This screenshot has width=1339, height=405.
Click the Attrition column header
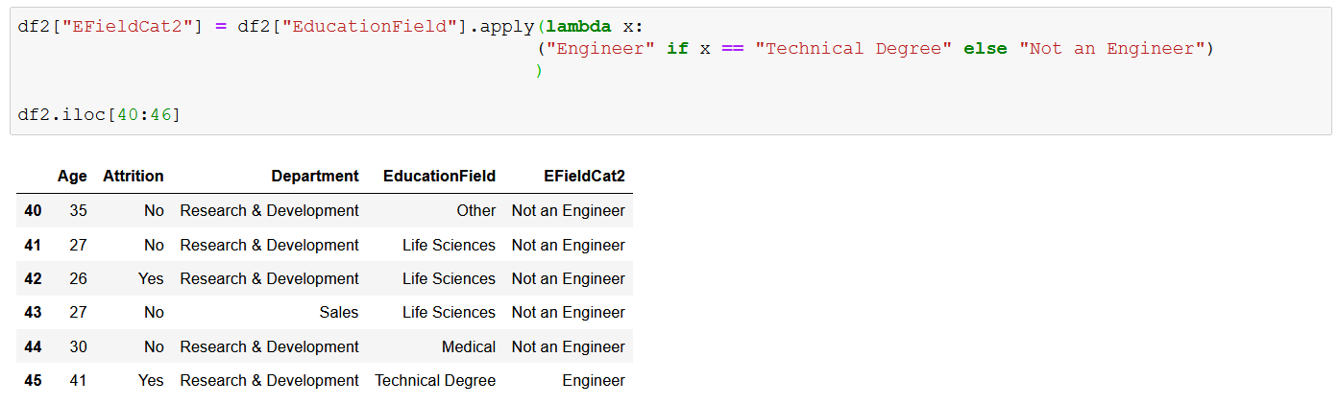[x=134, y=176]
